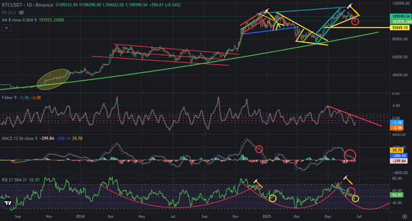Select the small red circle on the December MACD crossover
This screenshot has height=221, width=412.
(259, 149)
